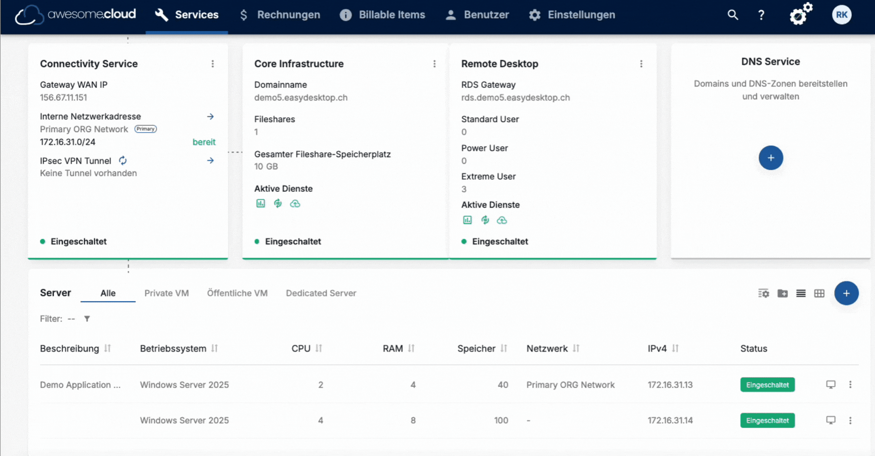
Task: Open the help question mark icon
Action: pyautogui.click(x=761, y=15)
